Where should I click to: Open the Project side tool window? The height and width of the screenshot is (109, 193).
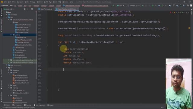click(x=1, y=12)
